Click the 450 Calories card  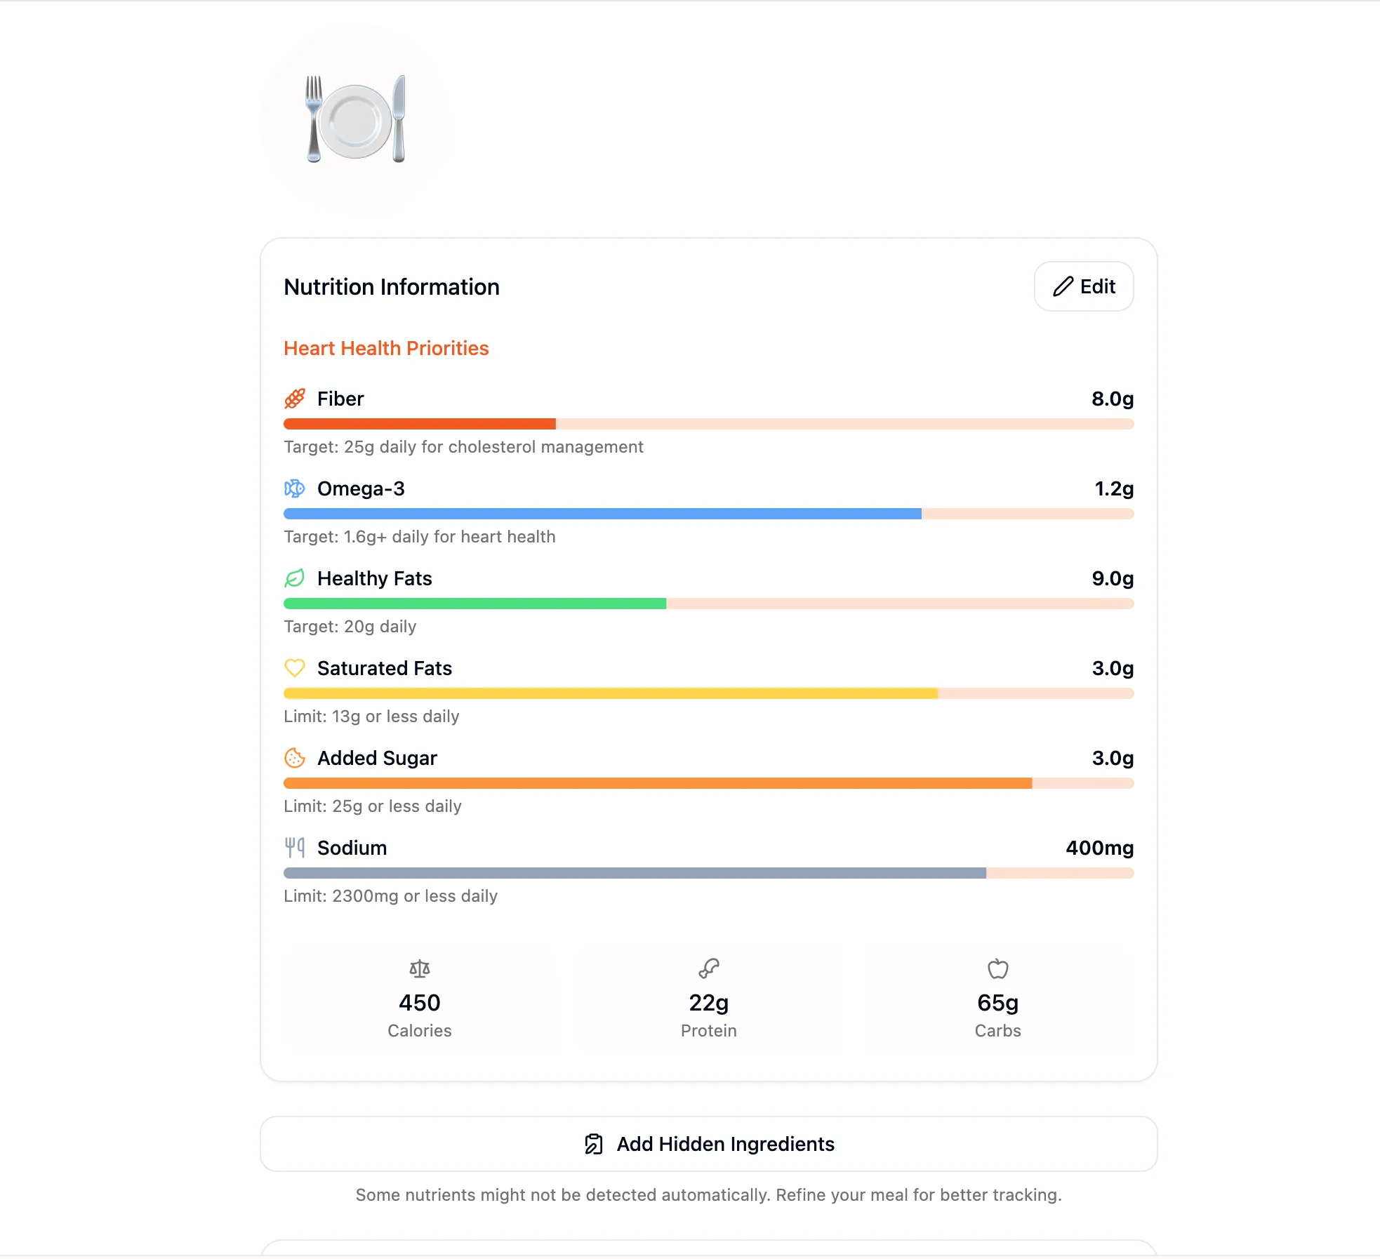(x=420, y=999)
